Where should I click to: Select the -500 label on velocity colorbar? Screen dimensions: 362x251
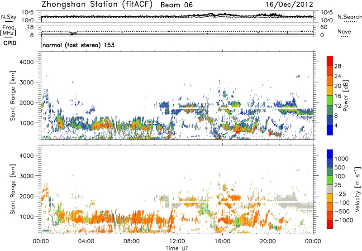342,212
